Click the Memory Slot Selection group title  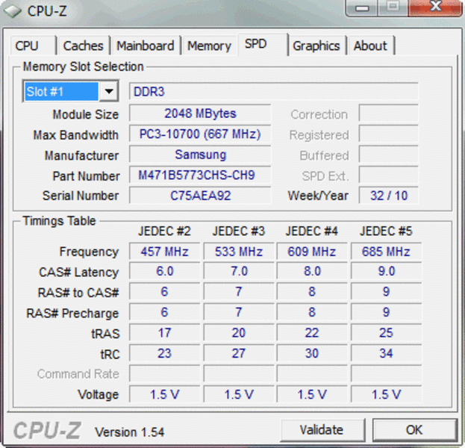[84, 66]
